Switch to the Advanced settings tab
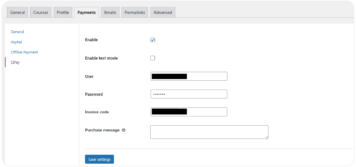This screenshot has width=356, height=167. coord(163,12)
